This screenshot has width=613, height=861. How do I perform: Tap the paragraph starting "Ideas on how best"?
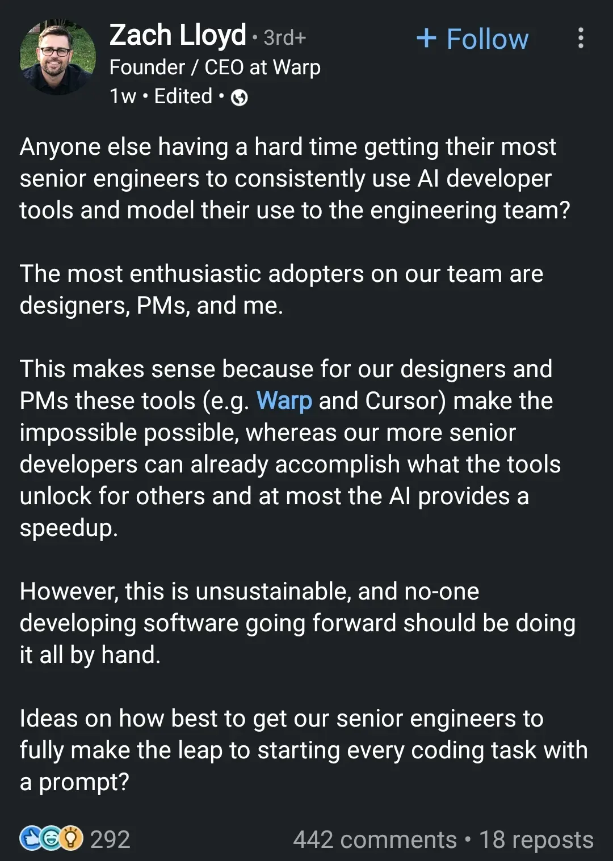(x=303, y=750)
